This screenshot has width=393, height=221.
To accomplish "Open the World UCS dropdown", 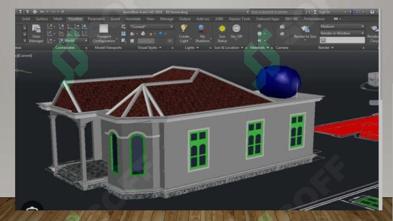I will click(x=73, y=41).
